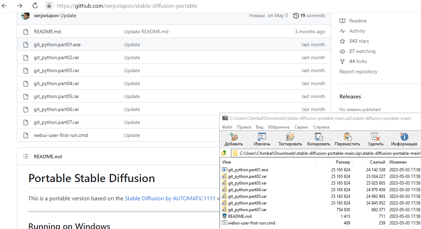Open git_python.part03.rar on GitHub
The height and width of the screenshot is (229, 421).
coord(56,70)
